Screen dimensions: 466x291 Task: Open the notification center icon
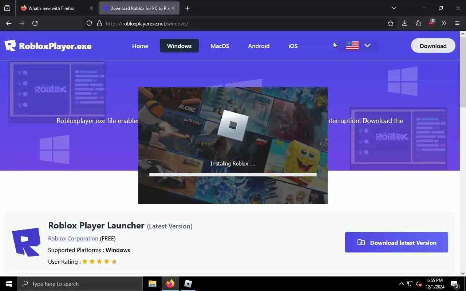point(455,284)
